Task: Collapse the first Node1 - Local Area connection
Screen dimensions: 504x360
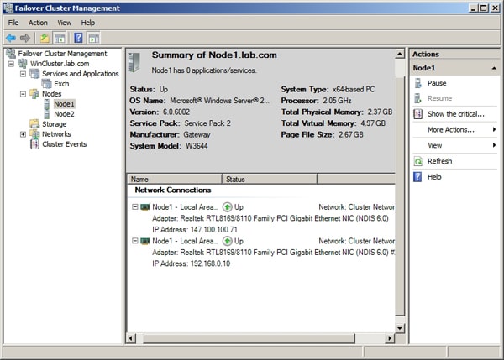Action: pyautogui.click(x=135, y=206)
